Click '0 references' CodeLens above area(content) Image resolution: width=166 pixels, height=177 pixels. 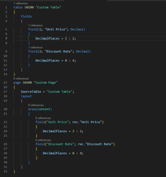click(36, 105)
